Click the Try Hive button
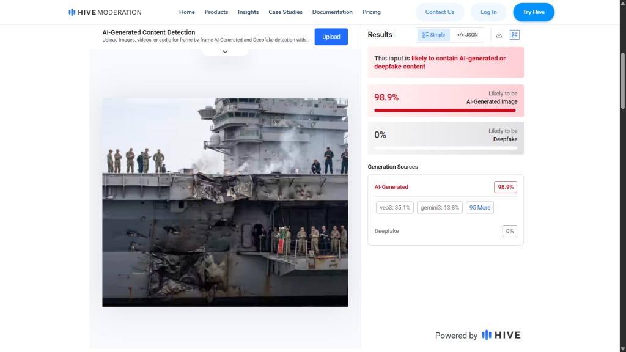This screenshot has width=626, height=352. click(533, 12)
